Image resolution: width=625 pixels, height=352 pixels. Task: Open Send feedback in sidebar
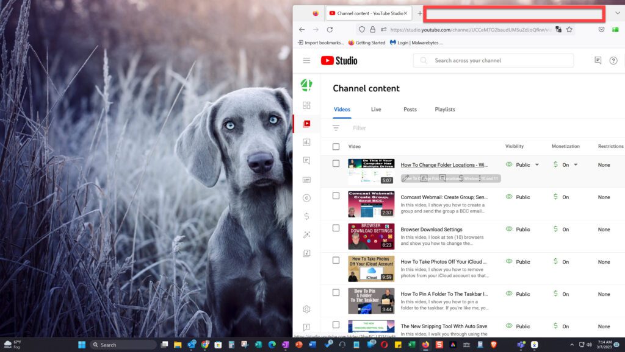coord(306,328)
